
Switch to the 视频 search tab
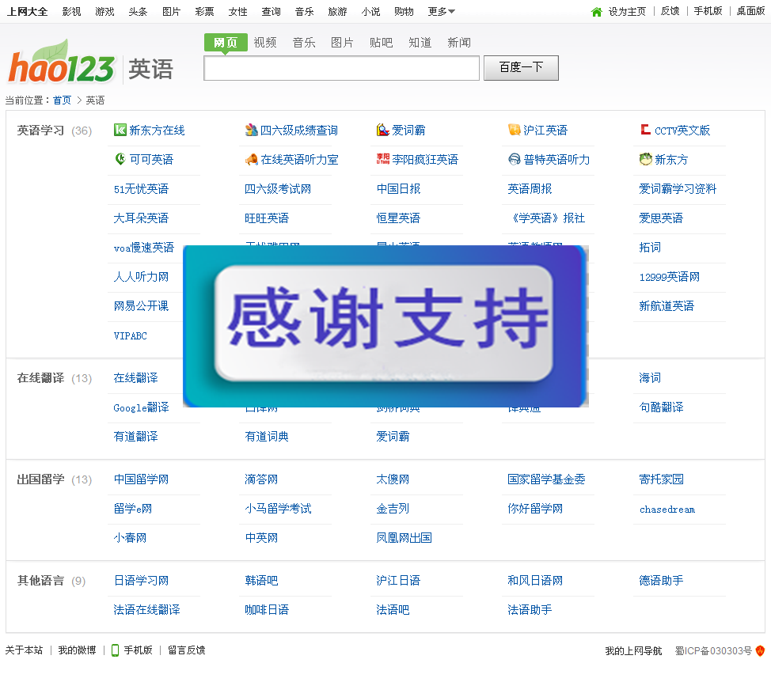point(265,43)
